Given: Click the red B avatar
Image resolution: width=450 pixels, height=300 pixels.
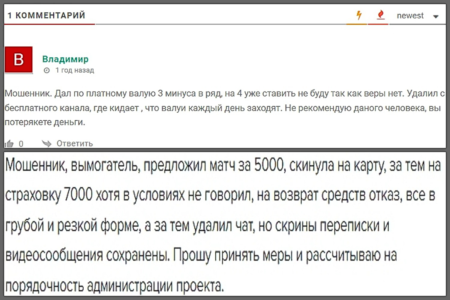Looking at the screenshot, I should pyautogui.click(x=19, y=60).
